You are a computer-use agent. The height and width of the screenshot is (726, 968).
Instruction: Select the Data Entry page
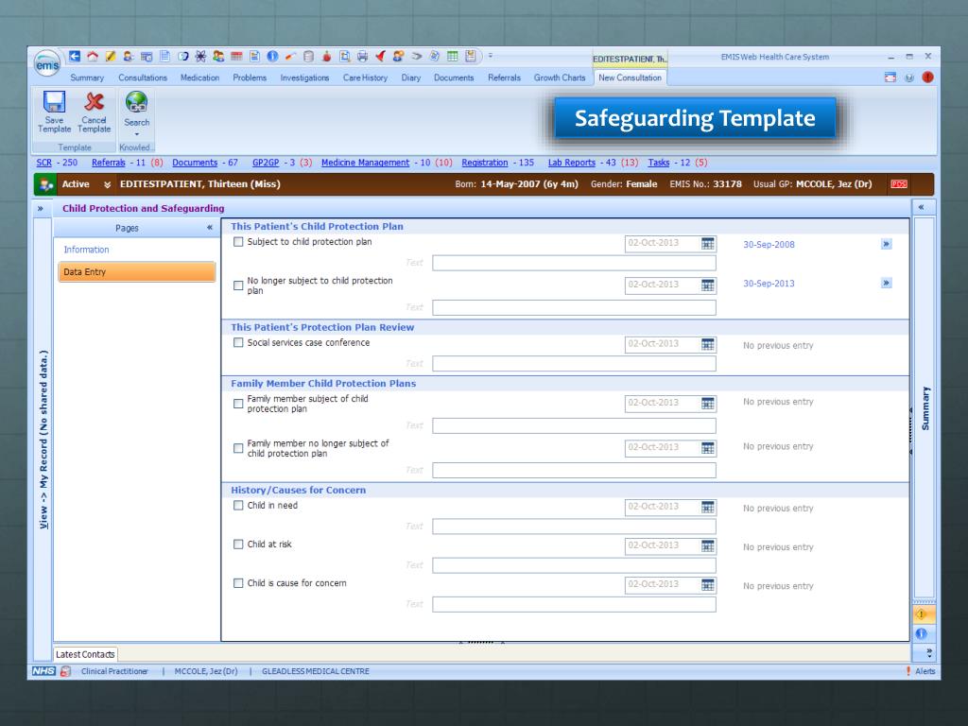136,271
